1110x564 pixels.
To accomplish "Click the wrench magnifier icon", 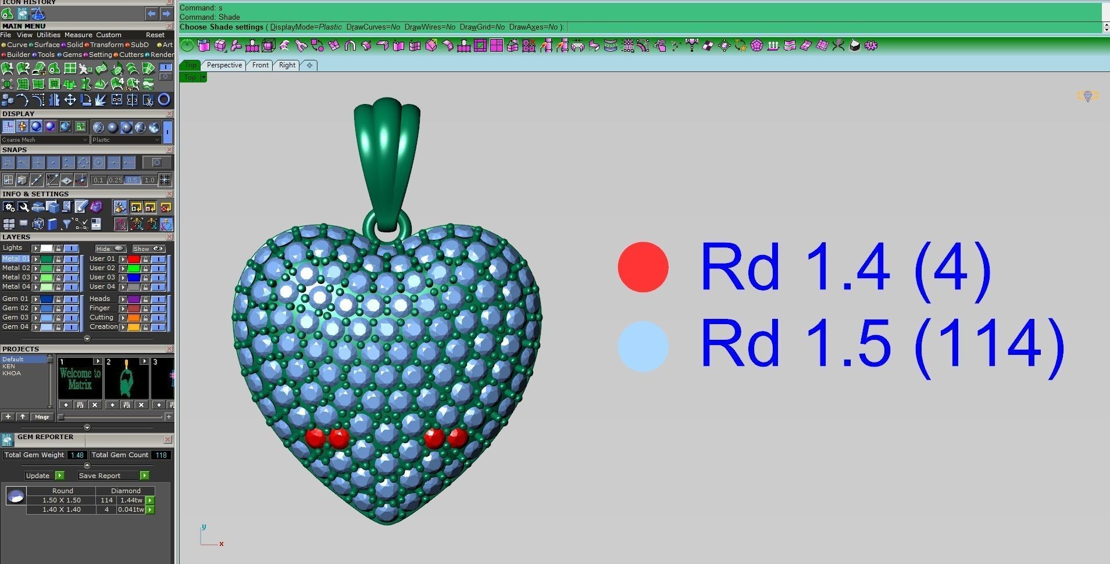I will pyautogui.click(x=23, y=207).
